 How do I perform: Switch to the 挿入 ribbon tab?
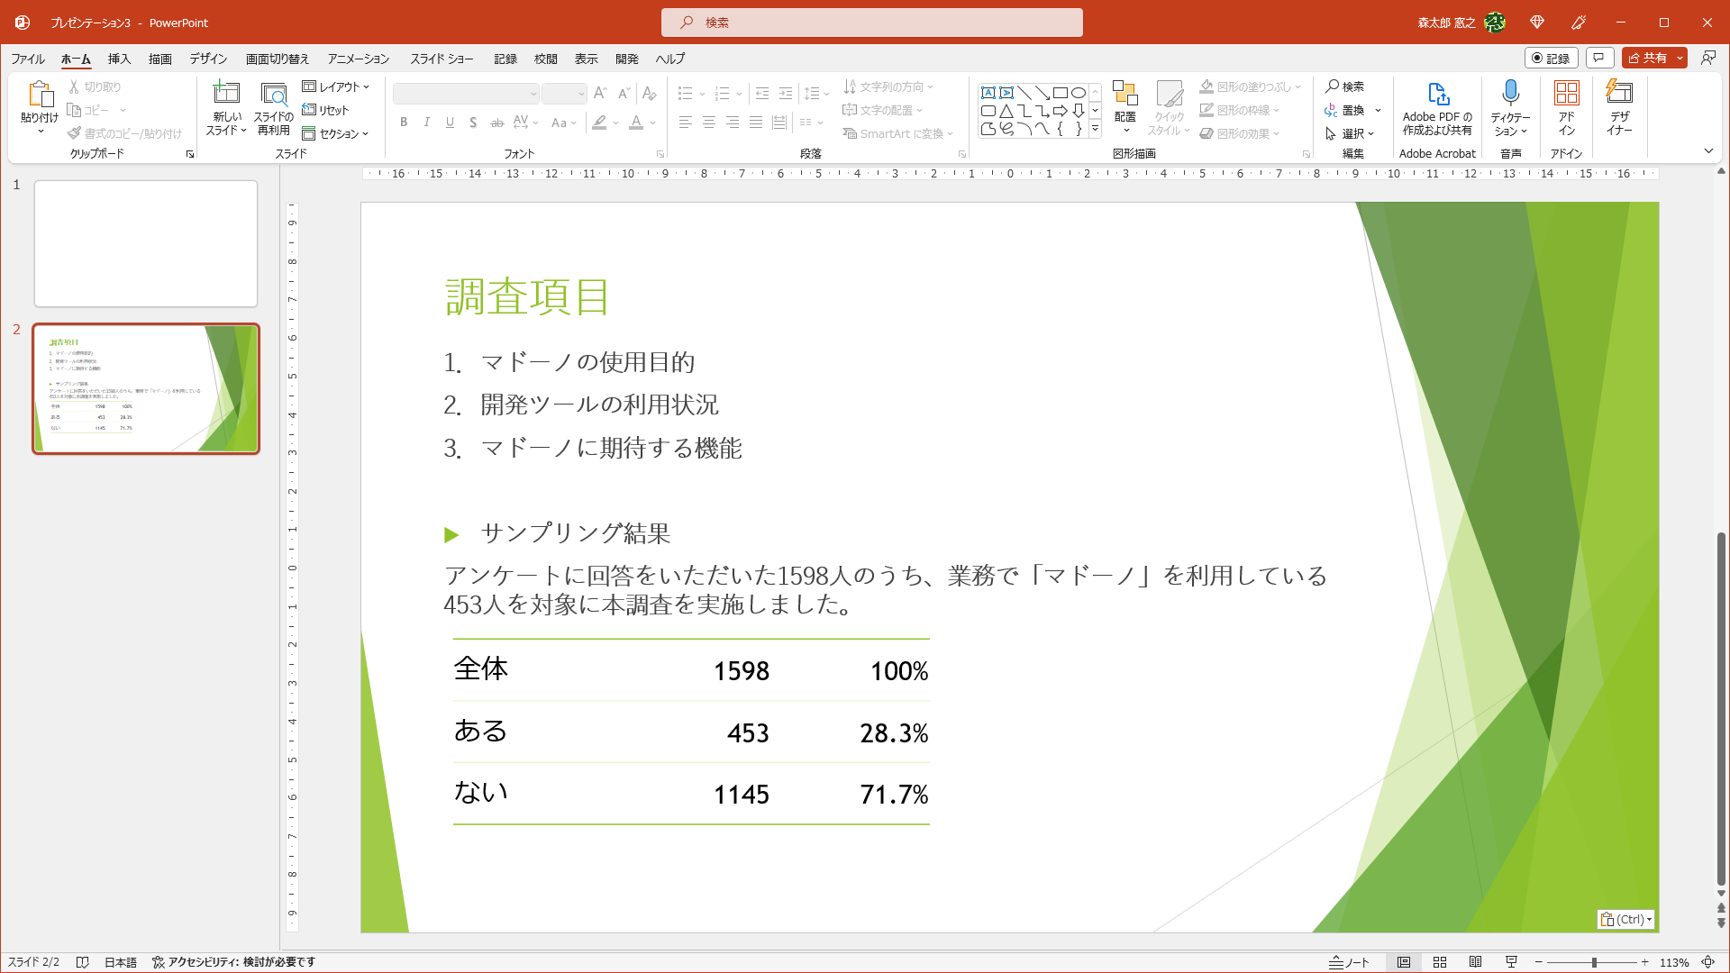tap(118, 59)
